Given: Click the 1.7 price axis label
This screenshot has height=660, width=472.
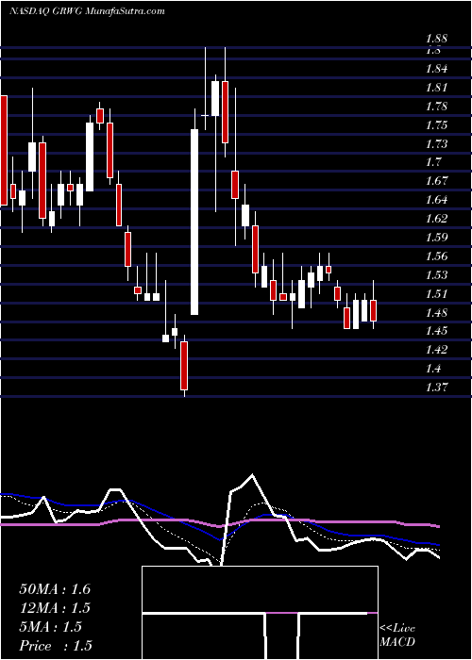Looking at the screenshot, I should pyautogui.click(x=433, y=162).
